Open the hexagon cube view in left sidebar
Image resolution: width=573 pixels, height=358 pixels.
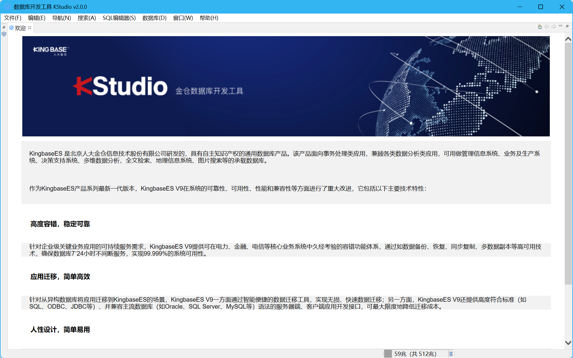(x=4, y=34)
